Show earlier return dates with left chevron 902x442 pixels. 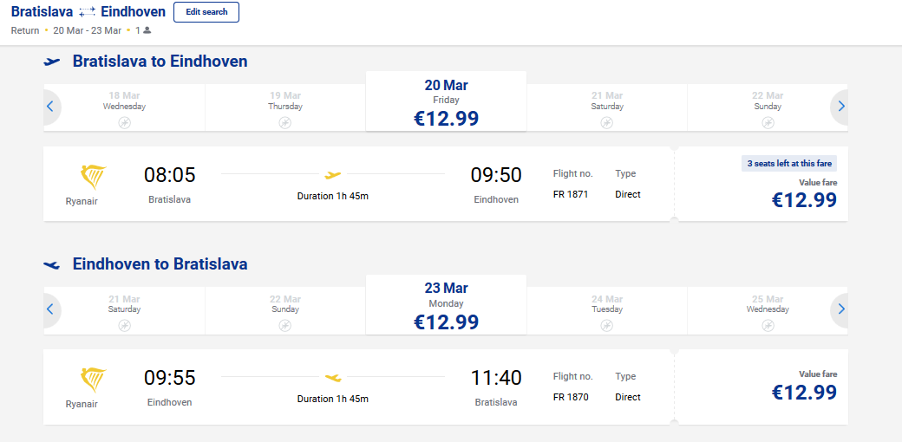[x=50, y=309]
